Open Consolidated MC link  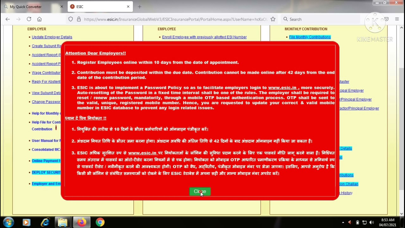pyautogui.click(x=46, y=149)
